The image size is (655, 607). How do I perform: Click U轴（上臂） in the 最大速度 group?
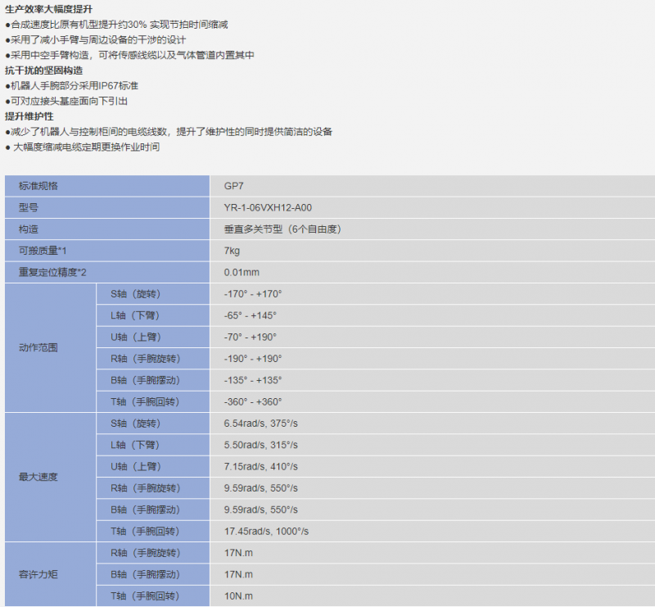pyautogui.click(x=153, y=467)
